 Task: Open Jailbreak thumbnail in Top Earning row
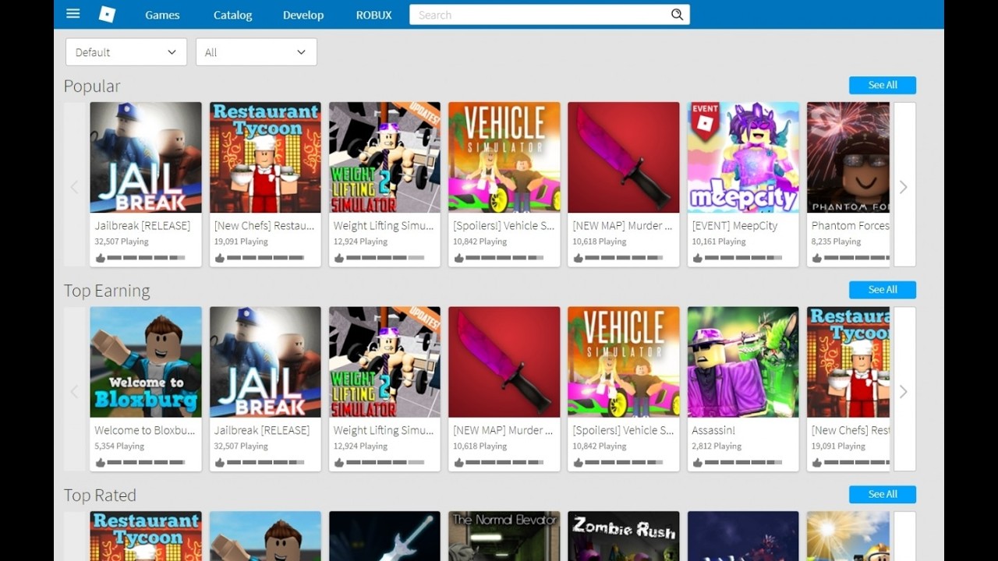click(x=265, y=362)
